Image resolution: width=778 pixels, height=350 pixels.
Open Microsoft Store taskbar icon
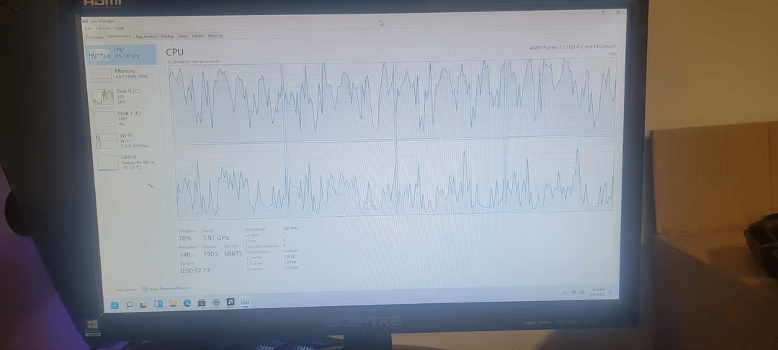(202, 303)
